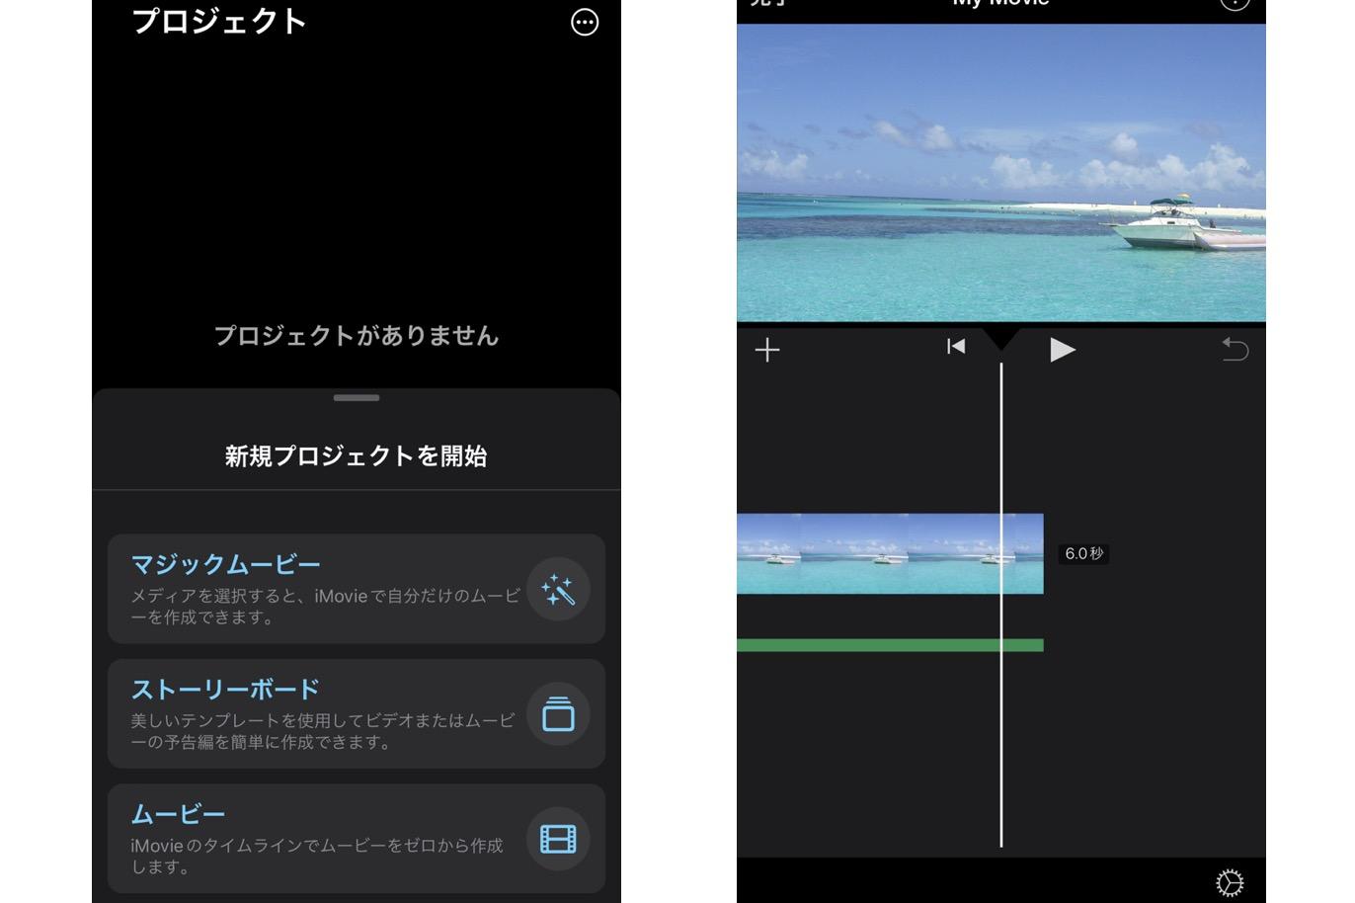Tap the sheet grabber handle
Image resolution: width=1355 pixels, height=903 pixels.
pyautogui.click(x=357, y=398)
